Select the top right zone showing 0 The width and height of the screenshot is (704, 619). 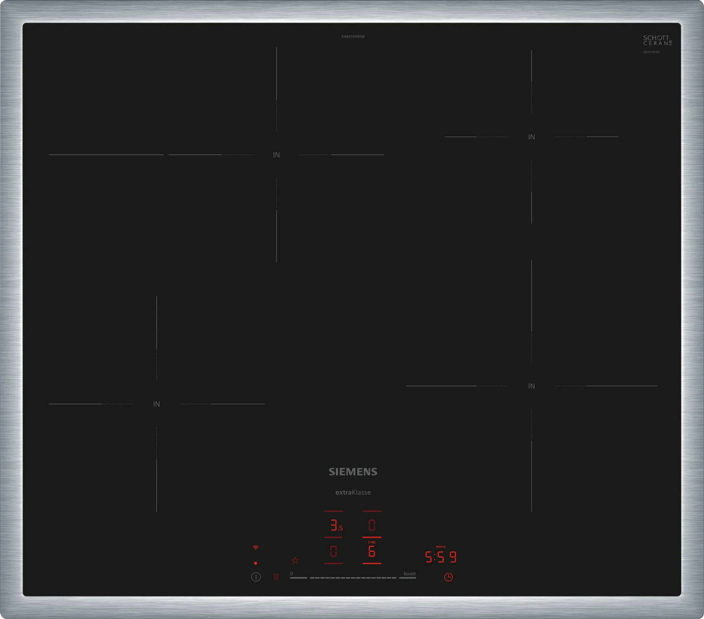372,525
